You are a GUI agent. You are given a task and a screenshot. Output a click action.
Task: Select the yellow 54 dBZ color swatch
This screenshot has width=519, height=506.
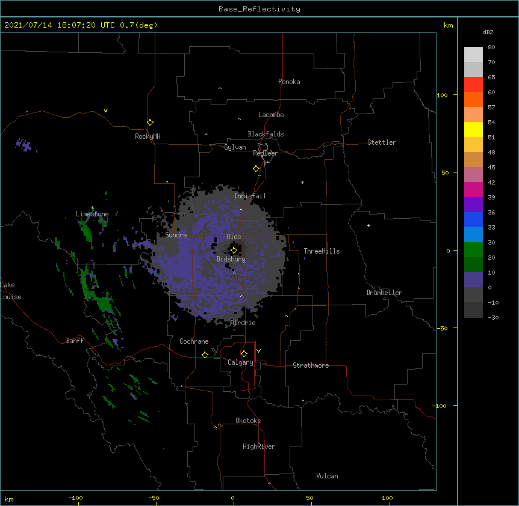(473, 129)
